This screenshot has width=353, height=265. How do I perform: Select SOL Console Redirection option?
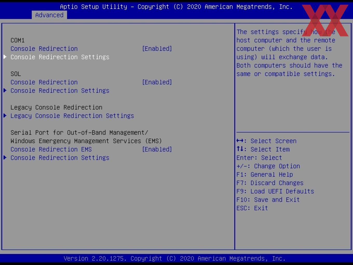(x=44, y=82)
